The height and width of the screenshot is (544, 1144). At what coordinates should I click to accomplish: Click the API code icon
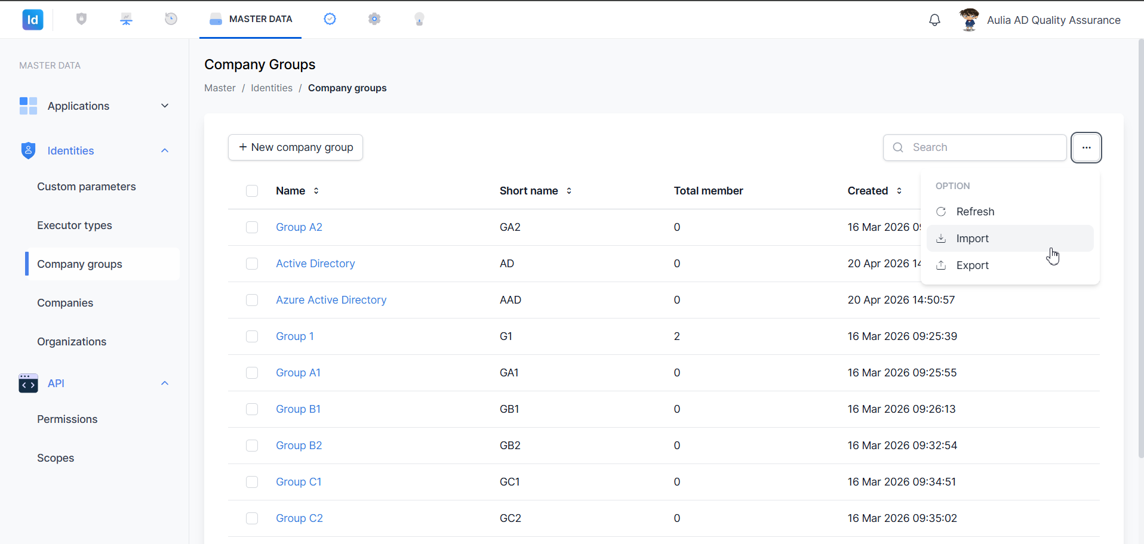coord(28,383)
